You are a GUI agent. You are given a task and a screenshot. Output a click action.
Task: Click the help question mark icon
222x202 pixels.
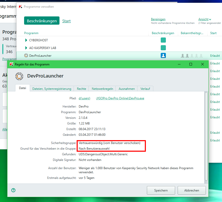pos(13,190)
